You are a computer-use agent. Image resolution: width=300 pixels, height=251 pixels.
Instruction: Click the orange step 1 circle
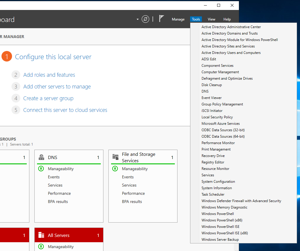pos(7,57)
